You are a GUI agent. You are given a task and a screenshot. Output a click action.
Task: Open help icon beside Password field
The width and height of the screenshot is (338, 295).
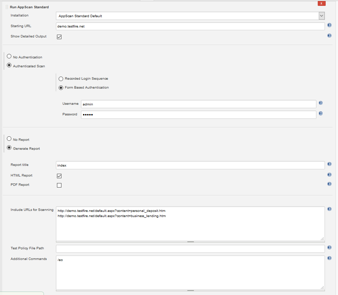pyautogui.click(x=320, y=114)
